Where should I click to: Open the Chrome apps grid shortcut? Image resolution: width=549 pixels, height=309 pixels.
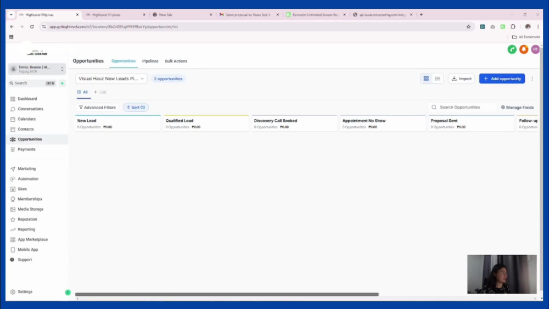click(x=11, y=37)
